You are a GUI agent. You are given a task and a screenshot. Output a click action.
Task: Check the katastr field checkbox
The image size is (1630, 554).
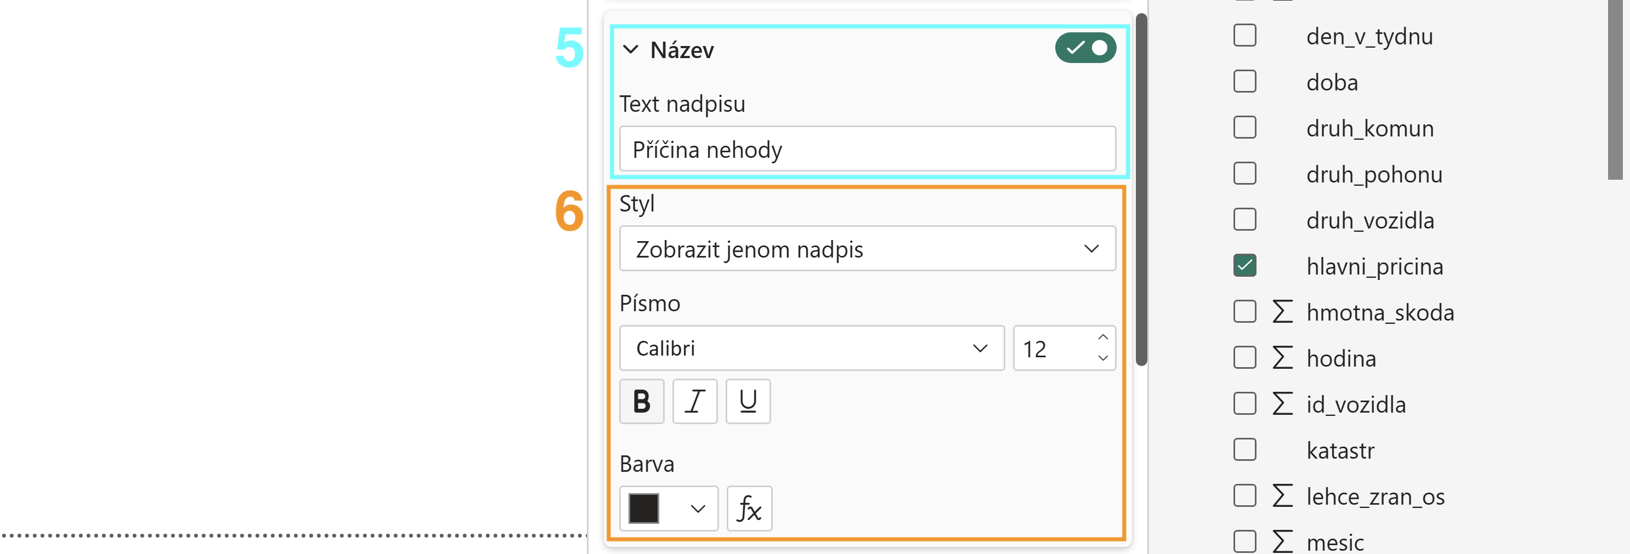[x=1244, y=450]
